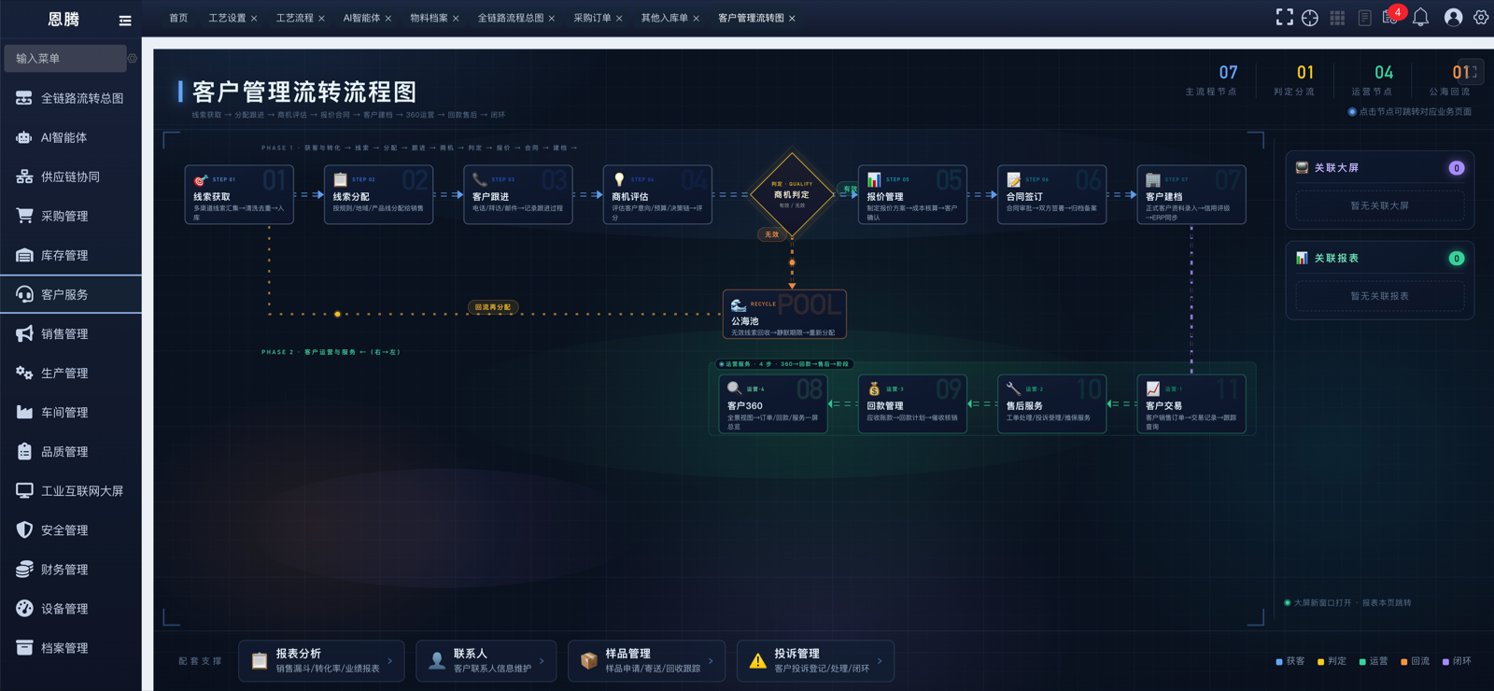Switch to the 采购订单 tab
The width and height of the screenshot is (1494, 691).
click(592, 18)
